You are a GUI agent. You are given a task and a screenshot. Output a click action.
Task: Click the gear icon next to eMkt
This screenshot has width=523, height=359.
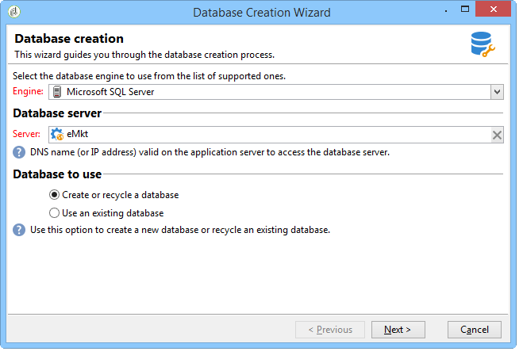57,134
